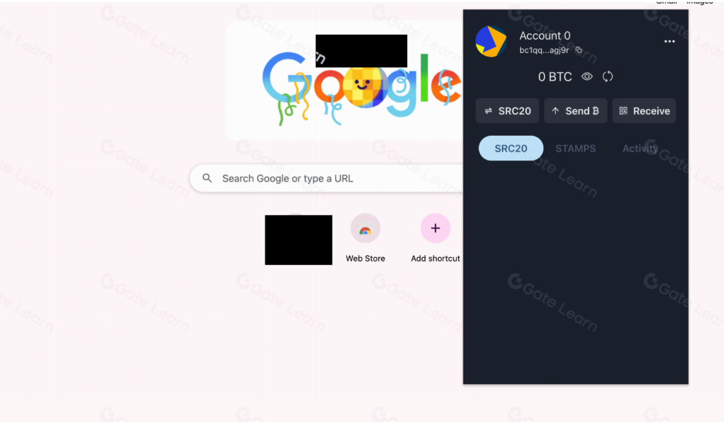Refresh the BTC balance
The height and width of the screenshot is (422, 724).
(x=607, y=77)
